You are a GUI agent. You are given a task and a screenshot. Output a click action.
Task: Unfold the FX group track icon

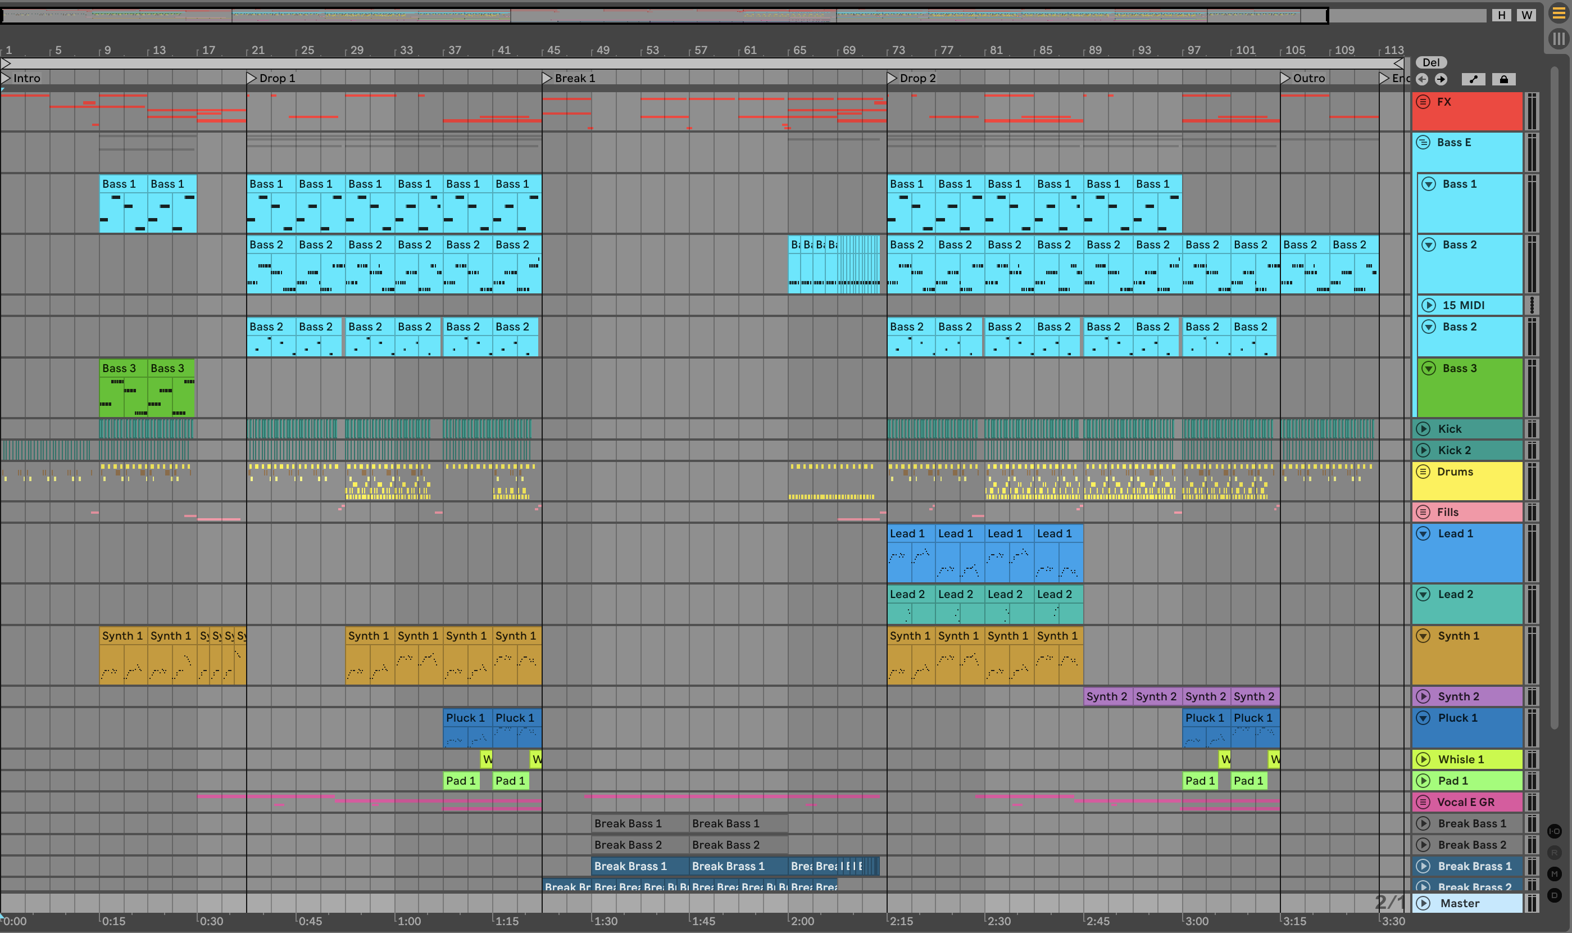(1424, 102)
